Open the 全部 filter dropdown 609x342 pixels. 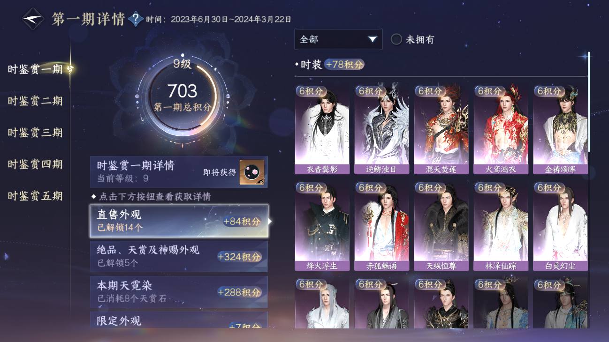338,39
